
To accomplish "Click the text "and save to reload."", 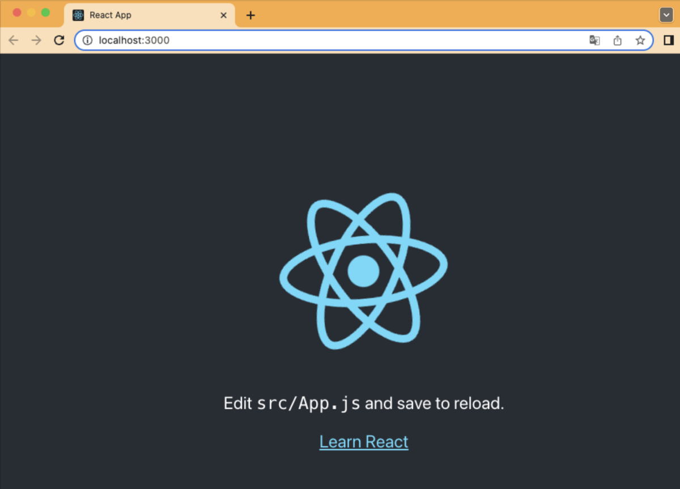I will point(435,403).
